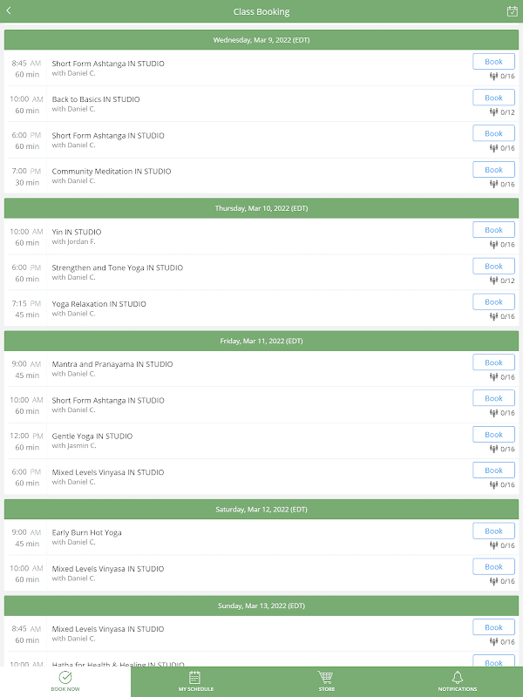
Task: Book Strengthen and Tone Yoga class
Action: (493, 267)
